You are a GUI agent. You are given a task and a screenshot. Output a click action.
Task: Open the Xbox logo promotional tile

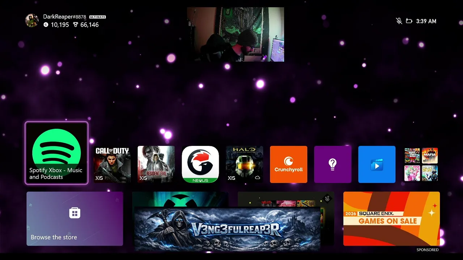(180, 199)
